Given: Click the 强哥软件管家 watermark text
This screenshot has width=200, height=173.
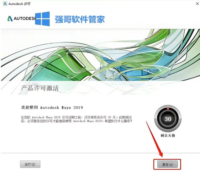Looking at the screenshot, I should click(80, 19).
